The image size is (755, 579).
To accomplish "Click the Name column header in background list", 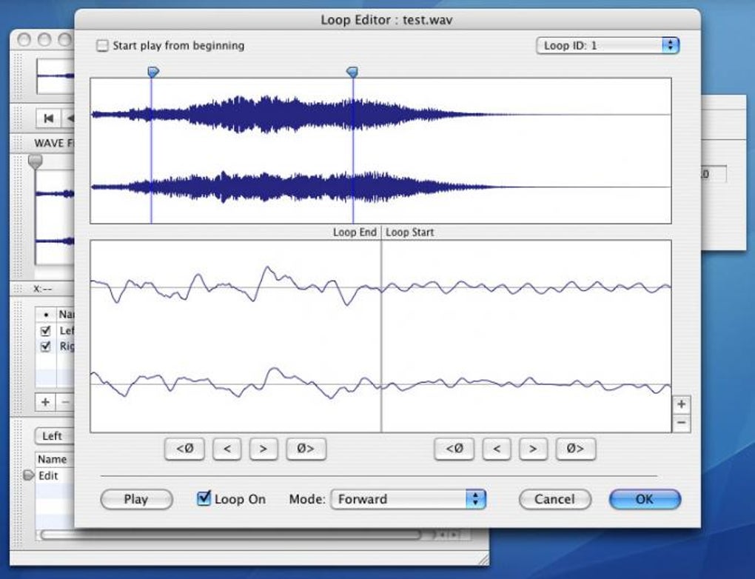I will 55,460.
